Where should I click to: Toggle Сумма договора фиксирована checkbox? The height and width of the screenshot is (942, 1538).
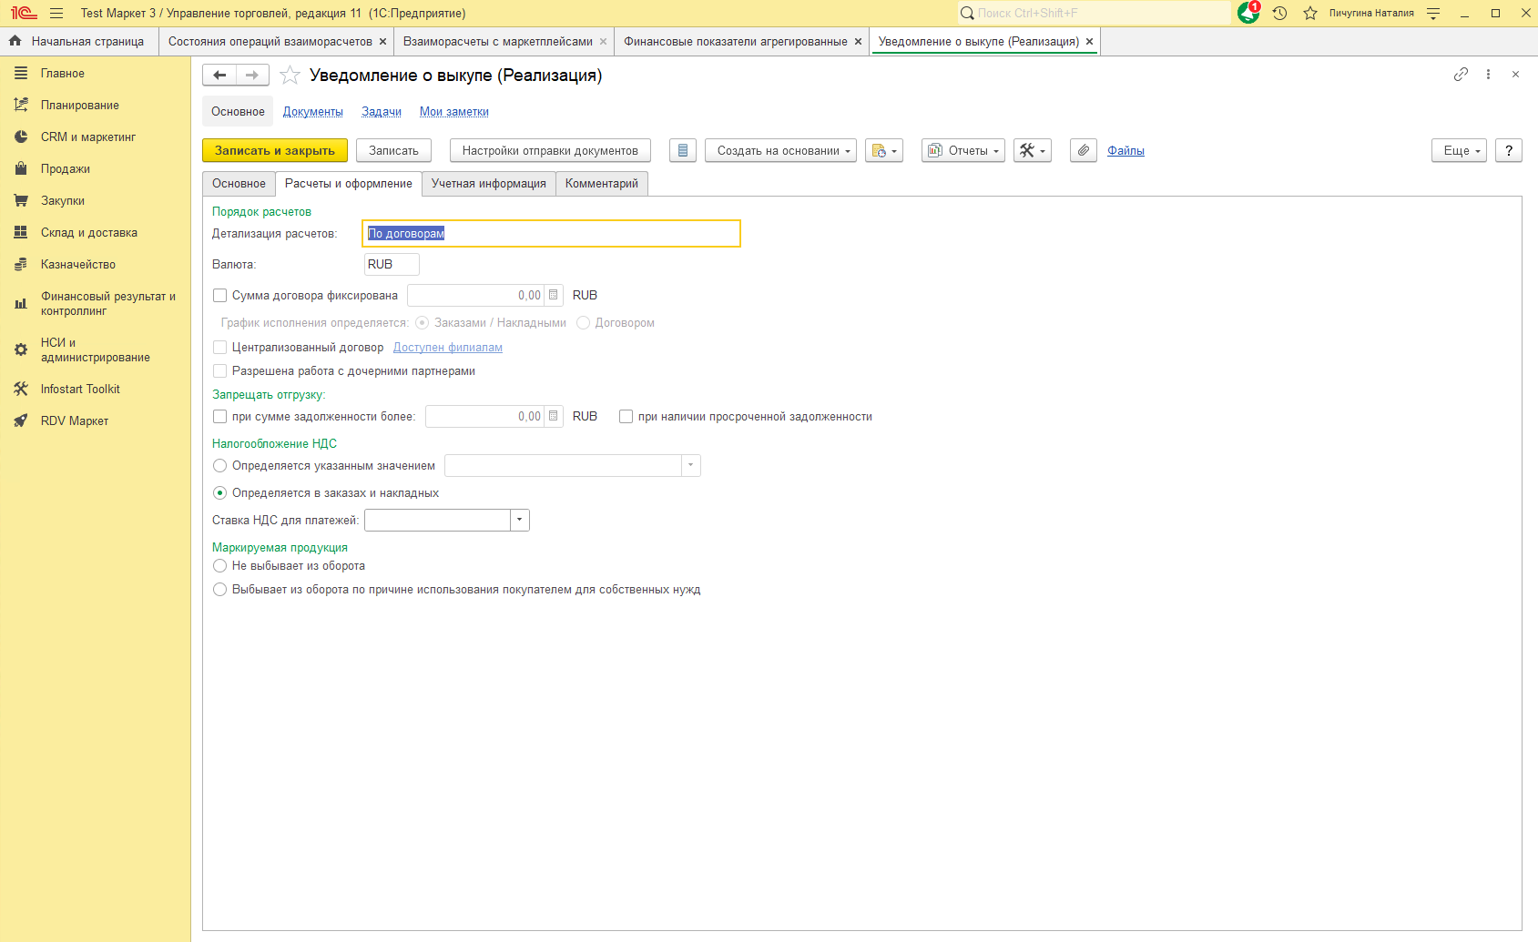coord(219,296)
